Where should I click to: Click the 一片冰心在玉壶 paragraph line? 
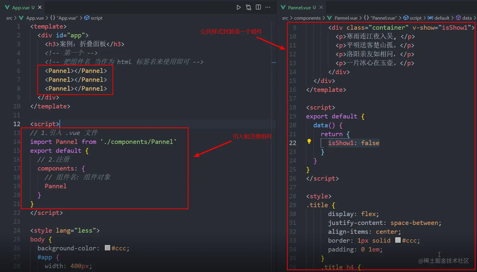click(x=375, y=63)
